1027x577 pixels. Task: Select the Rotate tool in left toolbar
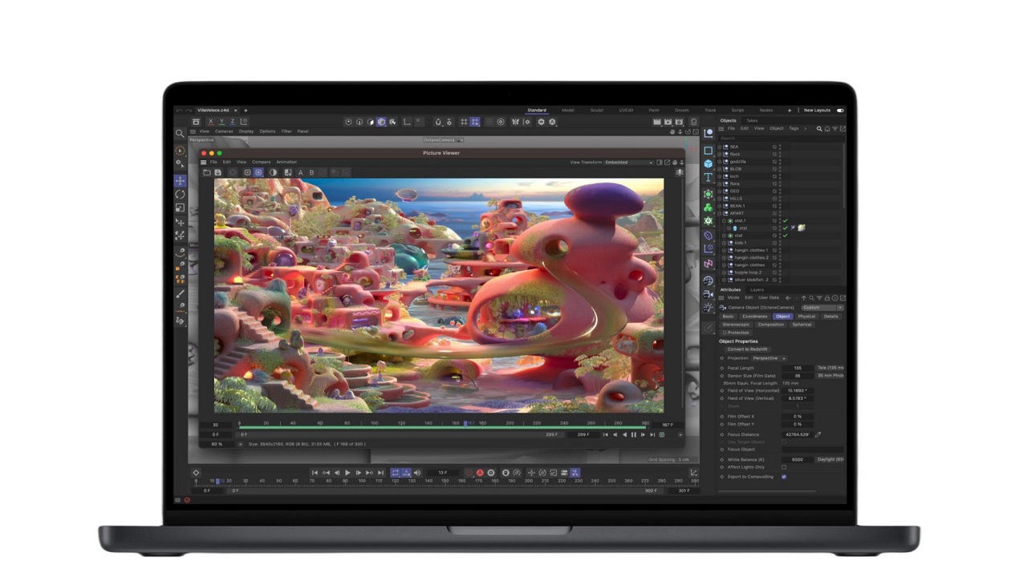[180, 194]
